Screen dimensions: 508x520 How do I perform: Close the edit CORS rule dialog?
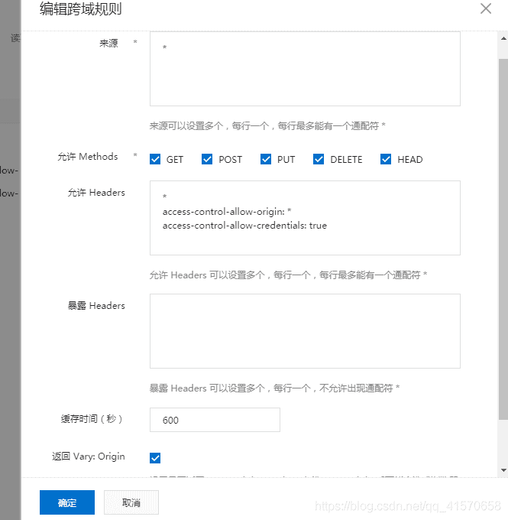click(486, 8)
